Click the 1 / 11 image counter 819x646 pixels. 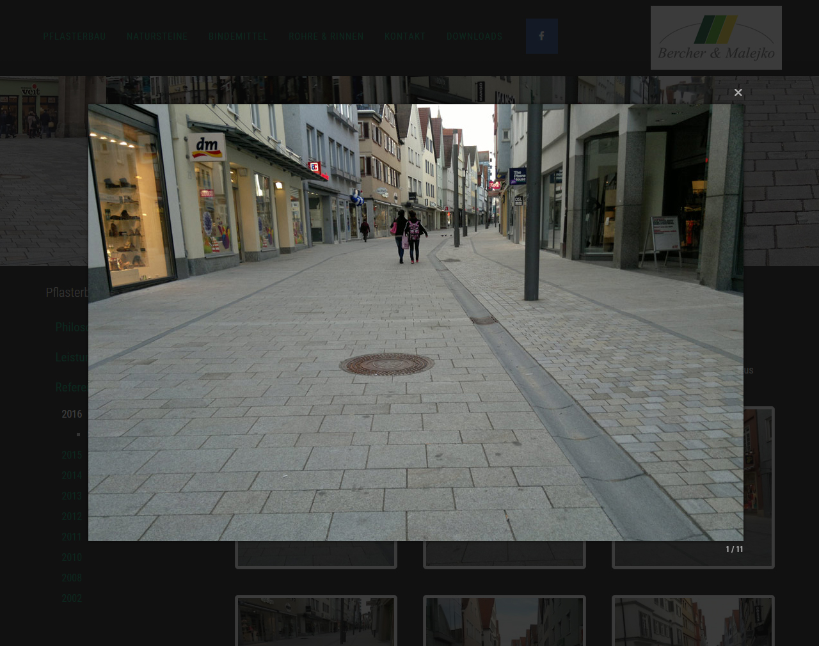[734, 549]
